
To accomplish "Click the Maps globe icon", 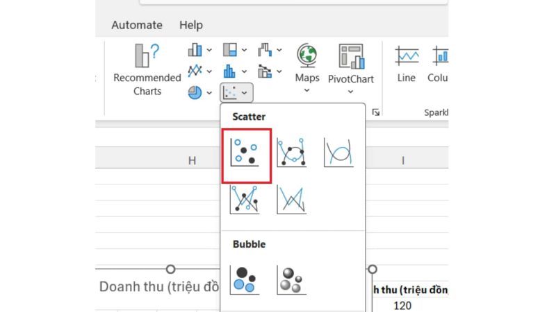I will pos(307,55).
